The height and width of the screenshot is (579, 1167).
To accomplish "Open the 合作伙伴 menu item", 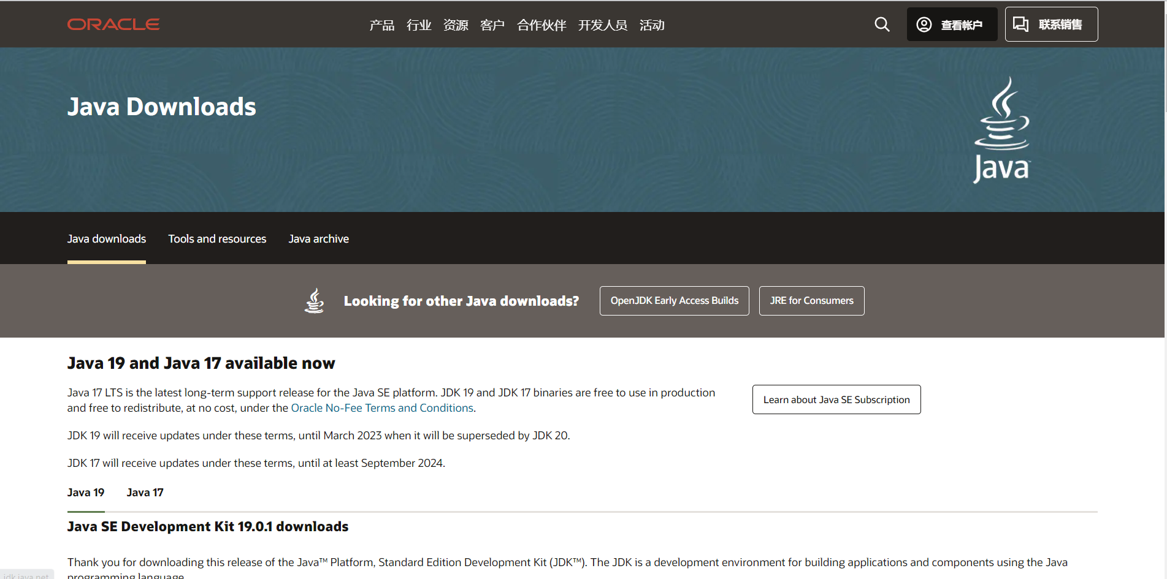I will tap(541, 25).
